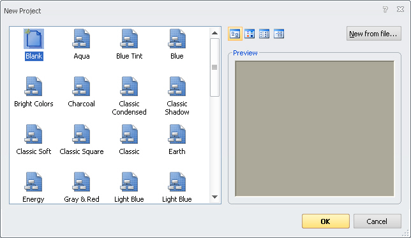
Task: Click the Cancel button
Action: coord(377,221)
